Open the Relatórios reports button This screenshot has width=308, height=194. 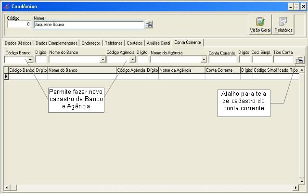click(x=283, y=24)
